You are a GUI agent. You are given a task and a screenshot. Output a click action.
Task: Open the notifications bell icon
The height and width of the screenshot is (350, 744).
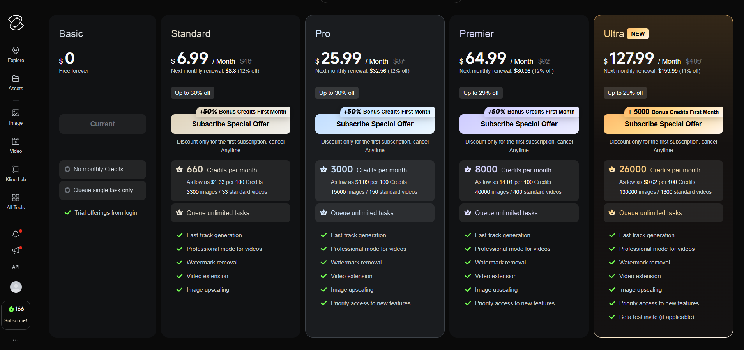(x=16, y=234)
